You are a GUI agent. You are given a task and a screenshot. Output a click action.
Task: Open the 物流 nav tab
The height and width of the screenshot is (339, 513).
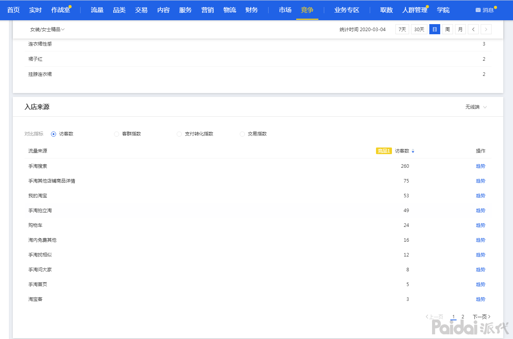(x=230, y=10)
